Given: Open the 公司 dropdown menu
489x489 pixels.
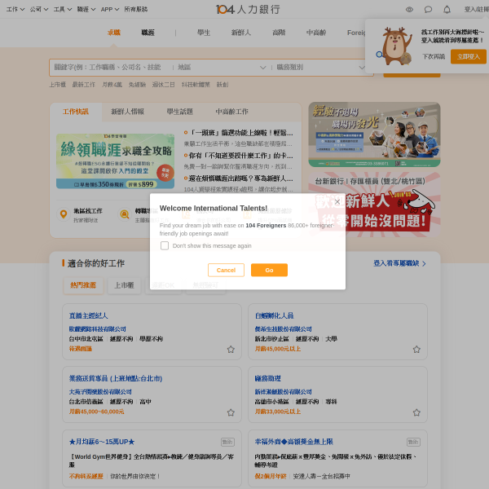Looking at the screenshot, I should tap(39, 9).
